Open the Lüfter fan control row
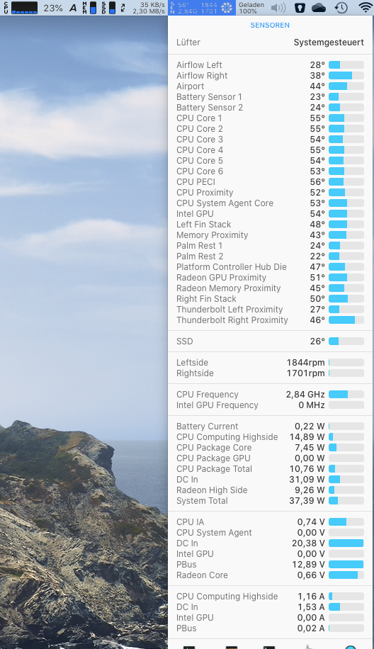 [x=270, y=43]
